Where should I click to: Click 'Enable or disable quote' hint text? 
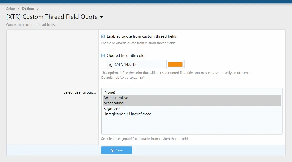[139, 43]
